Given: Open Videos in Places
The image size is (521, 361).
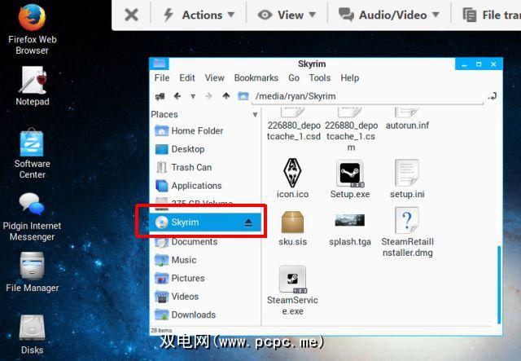Looking at the screenshot, I should [205, 297].
